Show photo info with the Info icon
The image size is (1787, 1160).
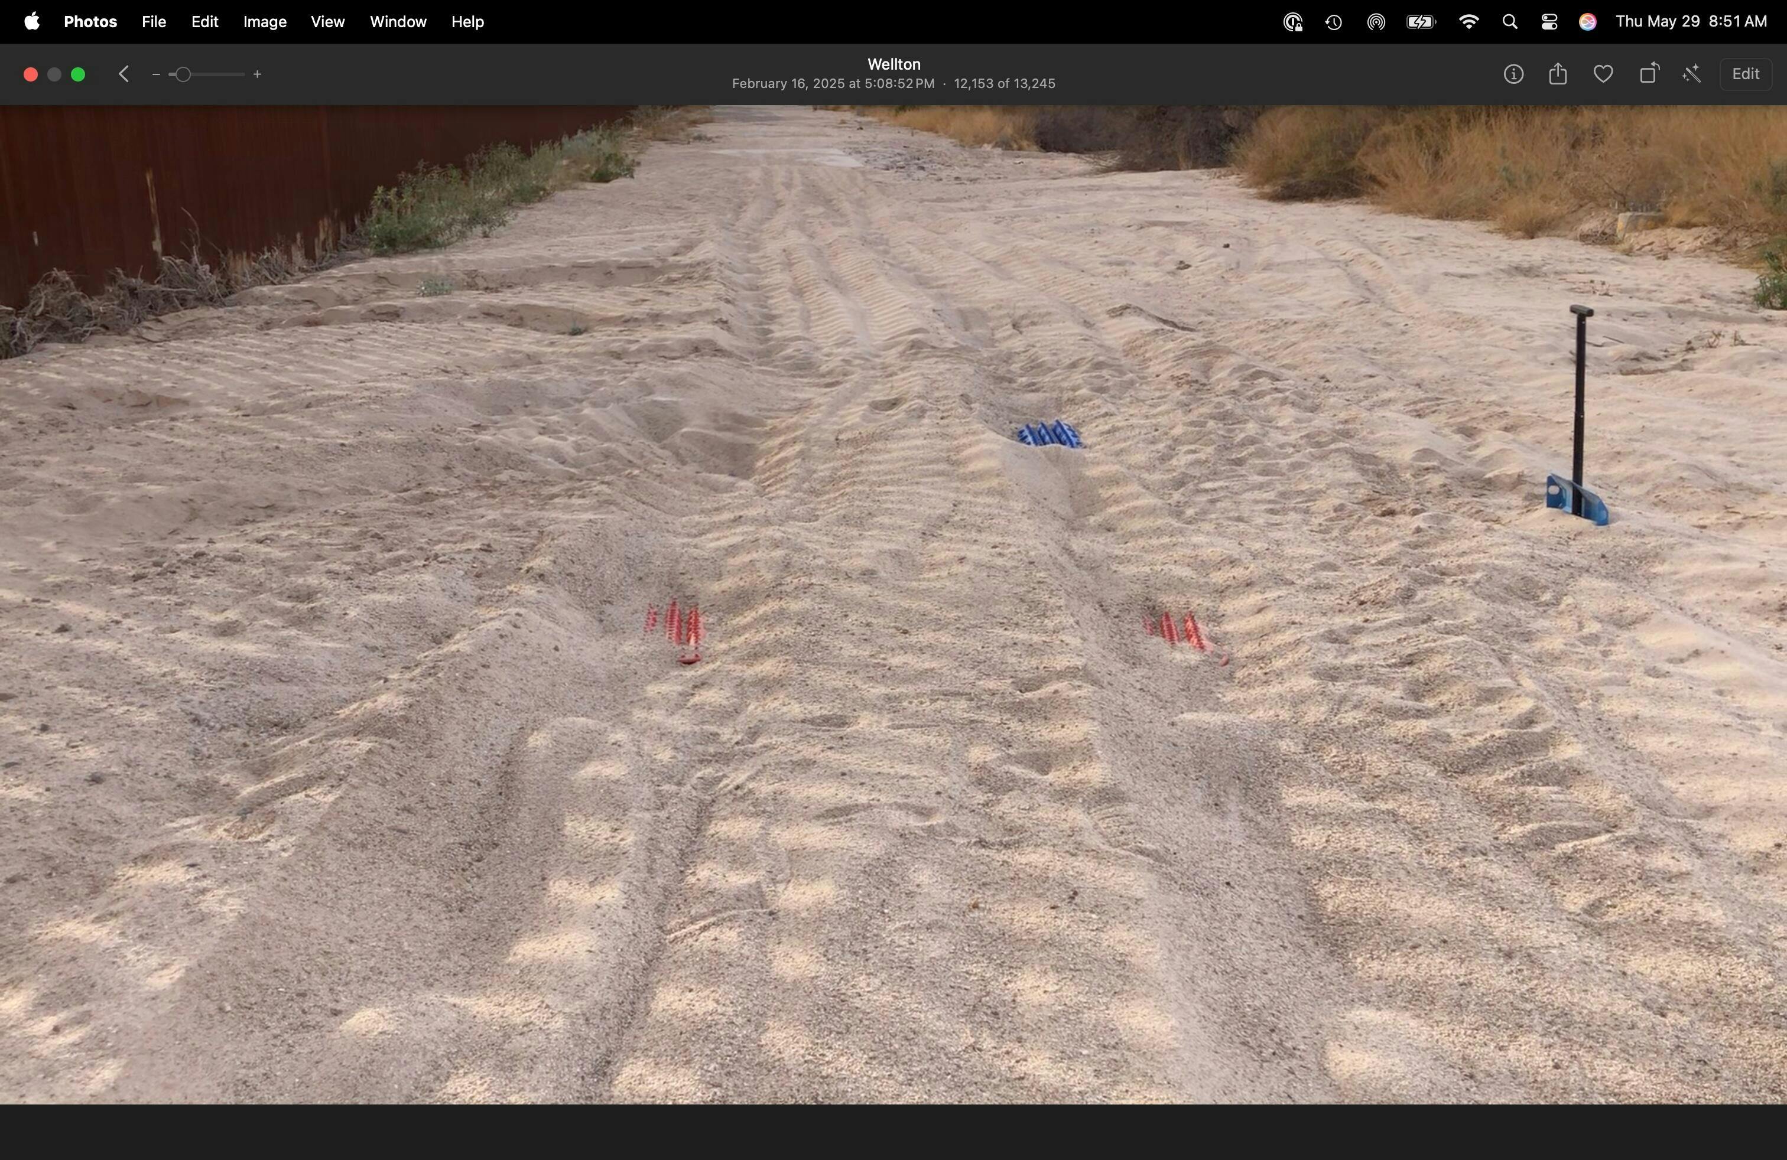[1514, 74]
